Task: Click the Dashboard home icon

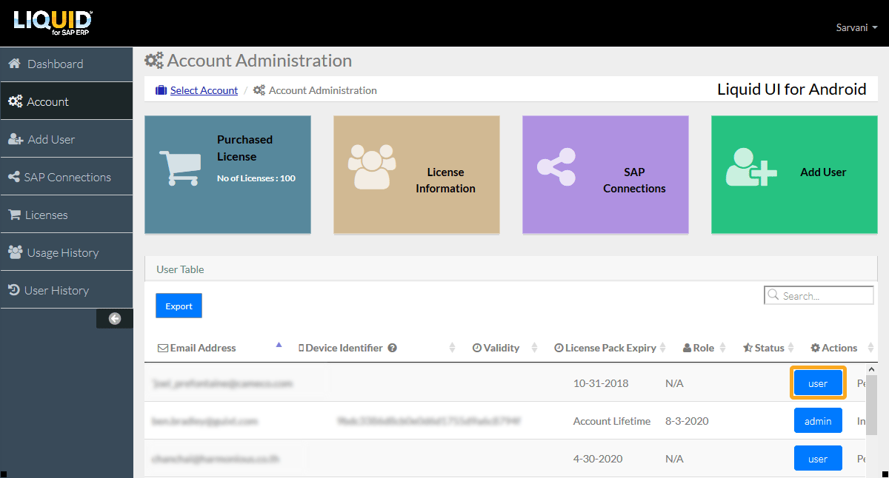Action: [14, 64]
